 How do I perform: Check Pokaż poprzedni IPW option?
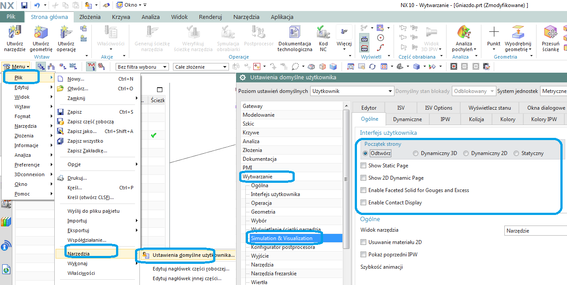click(x=364, y=255)
